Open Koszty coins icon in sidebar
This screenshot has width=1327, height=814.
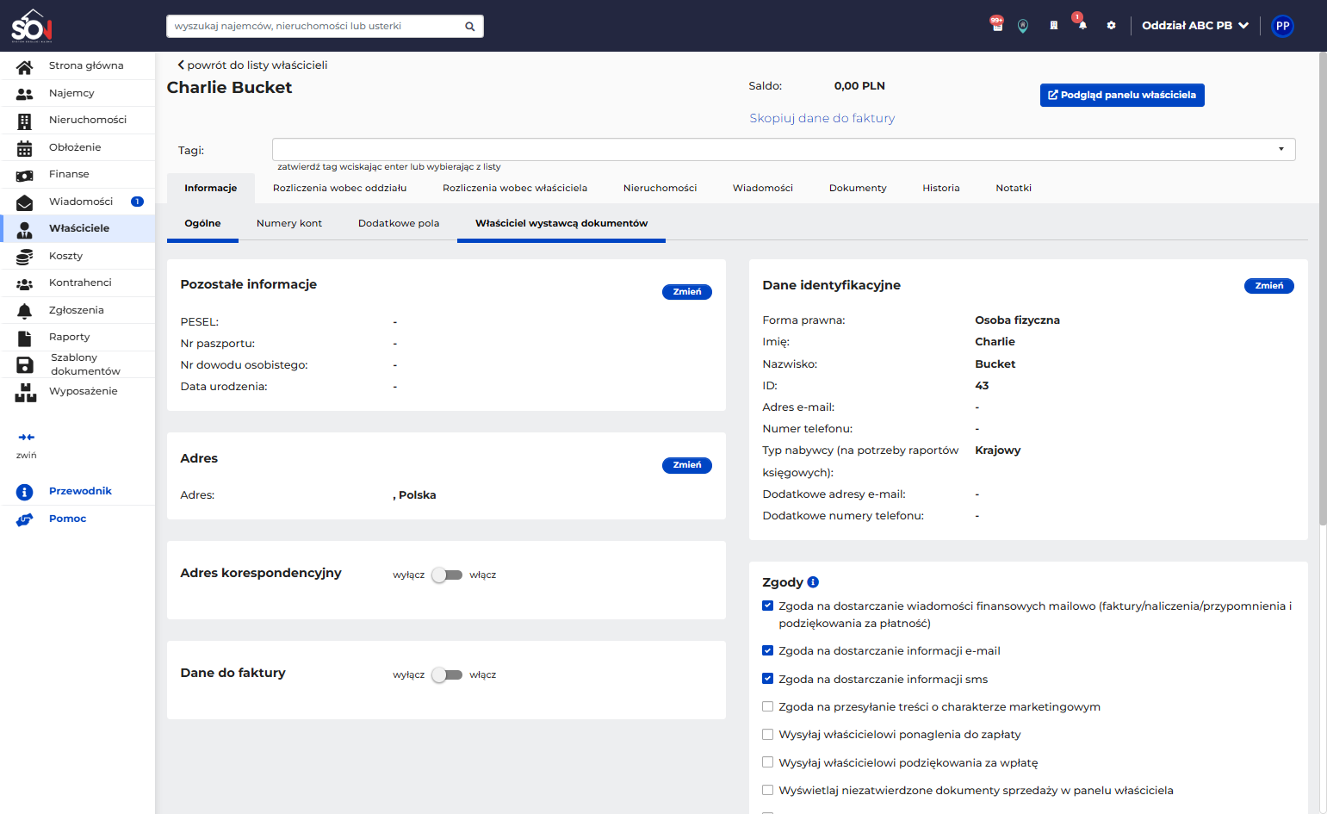click(x=25, y=257)
